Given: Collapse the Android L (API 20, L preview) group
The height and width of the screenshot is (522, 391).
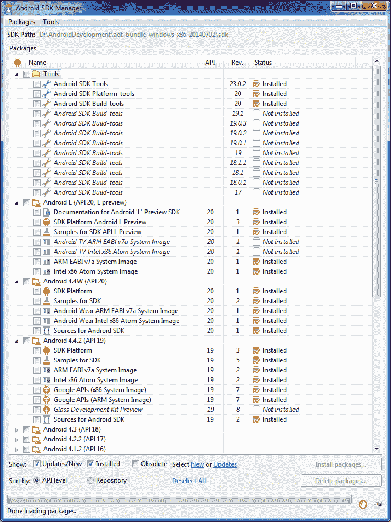Looking at the screenshot, I should click(x=16, y=202).
